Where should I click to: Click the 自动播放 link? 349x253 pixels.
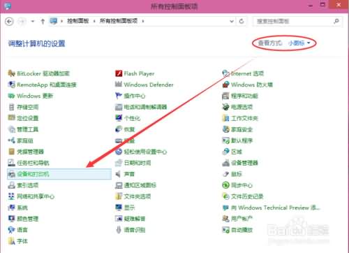point(242,230)
